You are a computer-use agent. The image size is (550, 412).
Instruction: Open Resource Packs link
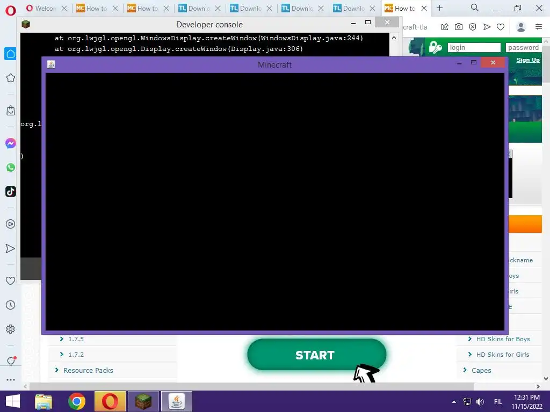88,370
